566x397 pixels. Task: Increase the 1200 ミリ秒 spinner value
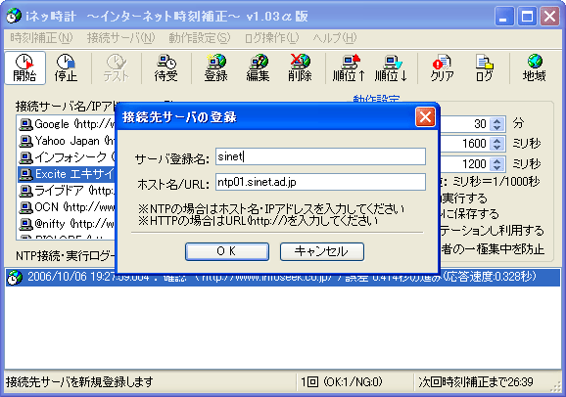pos(497,160)
